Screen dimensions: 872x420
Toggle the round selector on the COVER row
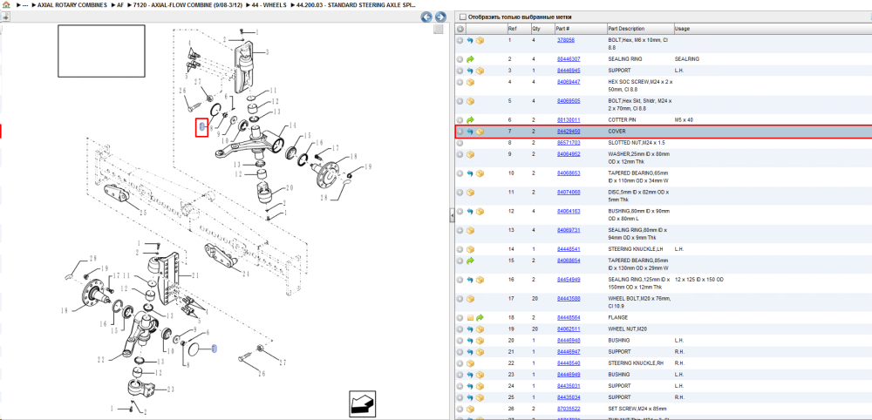[460, 132]
